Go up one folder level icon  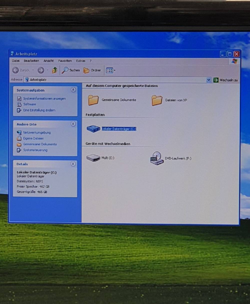55,70
